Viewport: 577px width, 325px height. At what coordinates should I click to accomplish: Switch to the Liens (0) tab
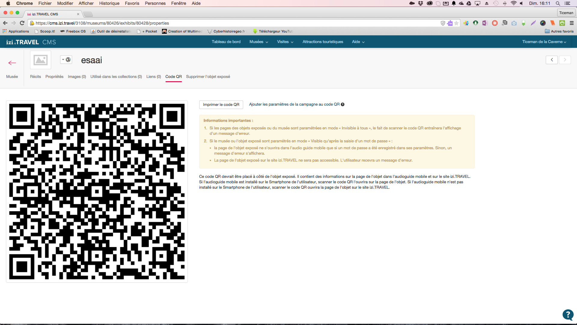pyautogui.click(x=154, y=77)
